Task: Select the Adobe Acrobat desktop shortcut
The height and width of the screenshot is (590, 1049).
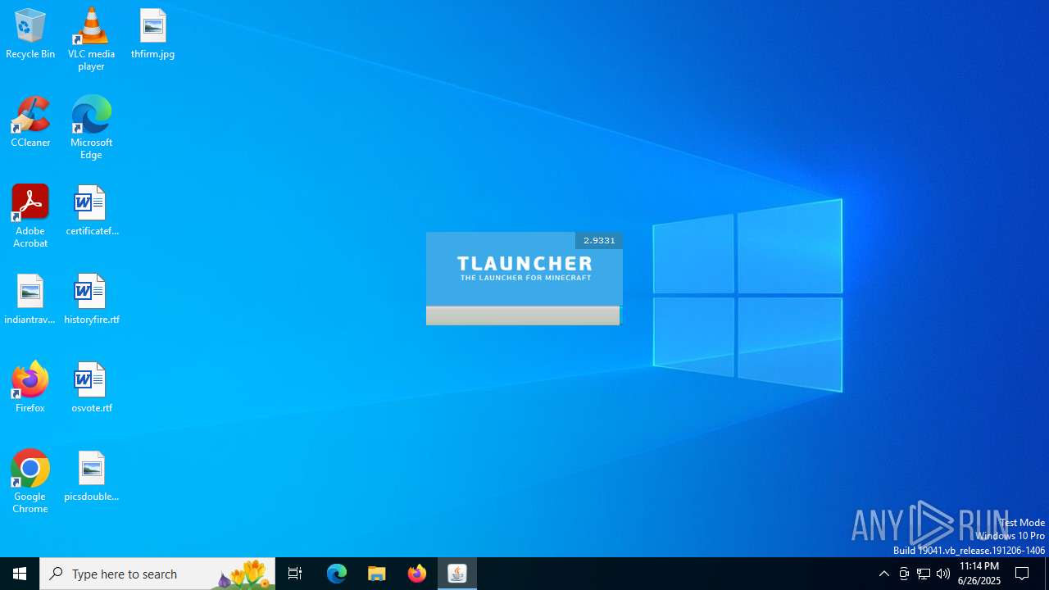Action: point(30,216)
